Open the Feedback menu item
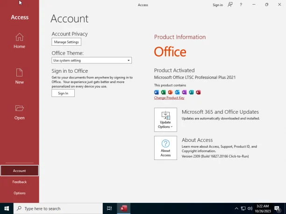The height and width of the screenshot is (214, 286). tap(20, 182)
